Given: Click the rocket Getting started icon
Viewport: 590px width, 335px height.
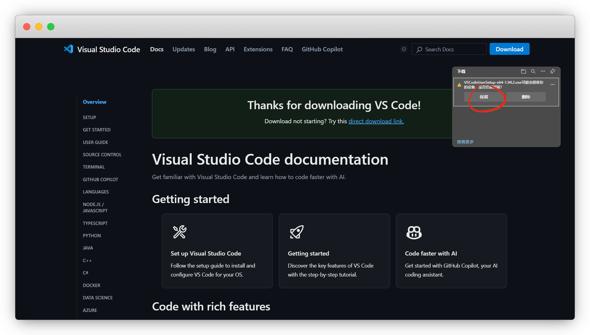Looking at the screenshot, I should tap(297, 232).
